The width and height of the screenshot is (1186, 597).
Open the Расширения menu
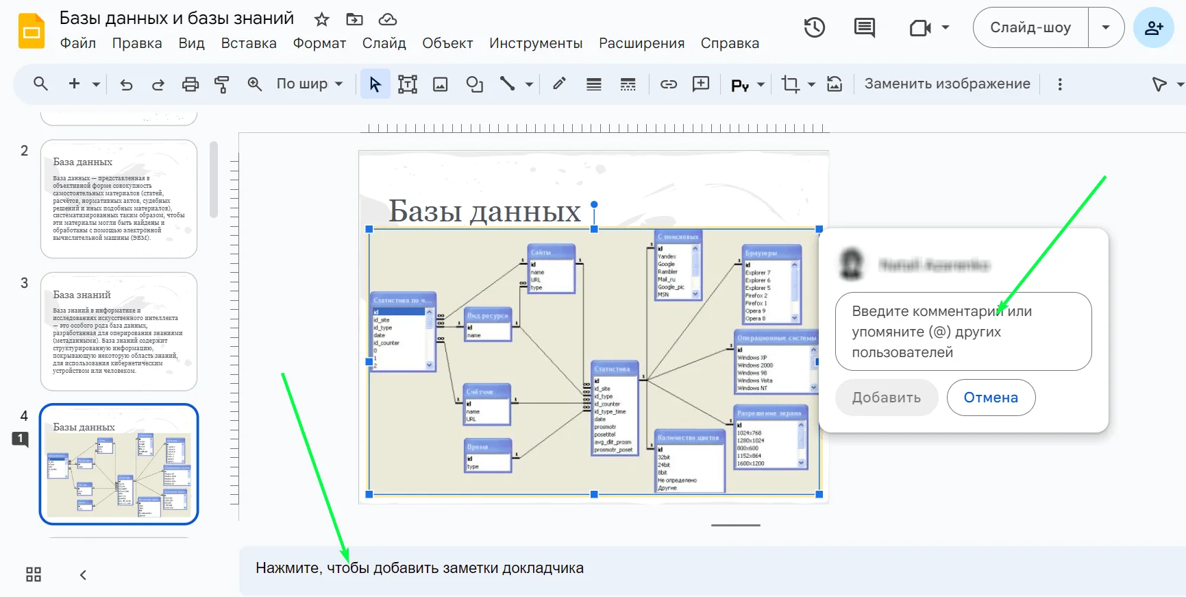click(x=641, y=43)
